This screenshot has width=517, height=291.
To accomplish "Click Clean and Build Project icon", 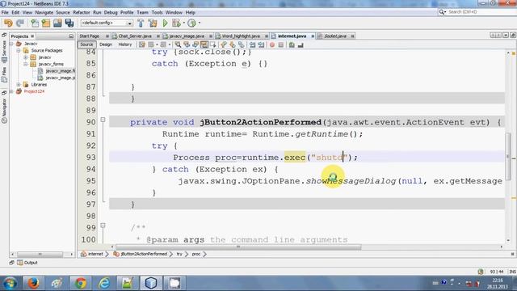I will click(x=153, y=23).
